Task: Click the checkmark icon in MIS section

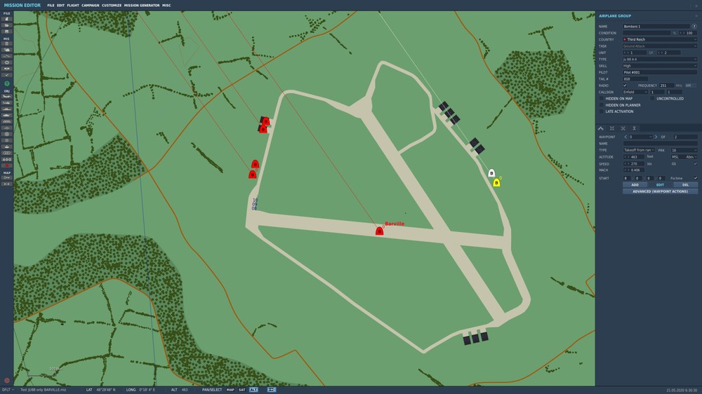Action: coord(7,75)
